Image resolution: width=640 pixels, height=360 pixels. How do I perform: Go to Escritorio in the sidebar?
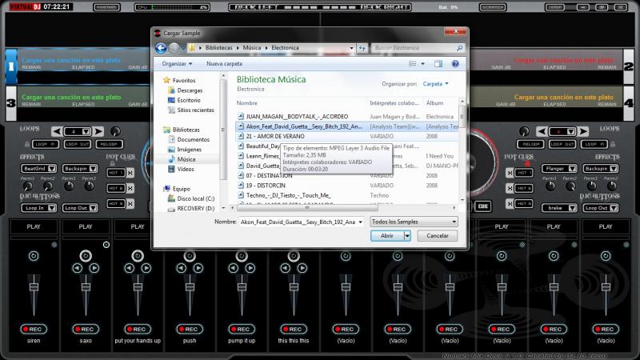click(189, 100)
